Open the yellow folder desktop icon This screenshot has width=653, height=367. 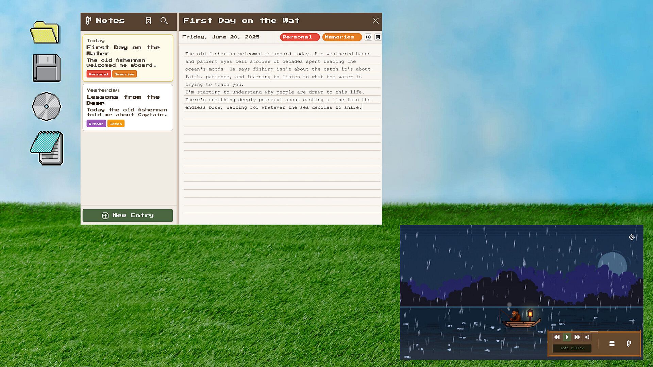(46, 33)
